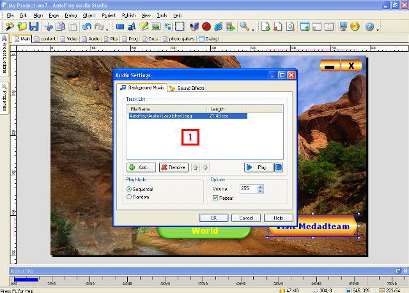Move selected track down with arrow button
Screen dimensions: 409x293
[204, 167]
